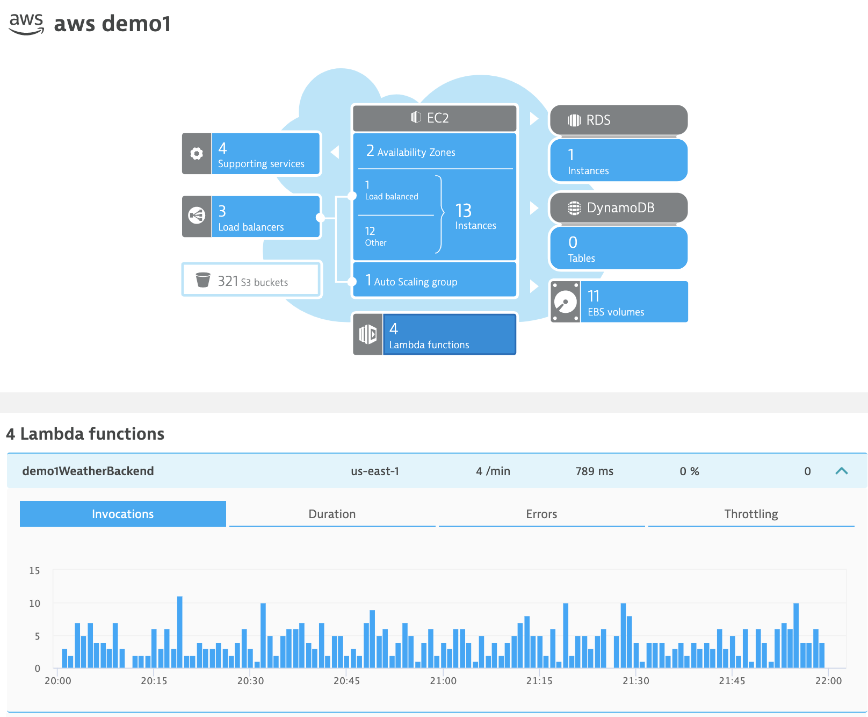Image resolution: width=868 pixels, height=717 pixels.
Task: Click the 1 Load balanced entry
Action: (x=392, y=190)
